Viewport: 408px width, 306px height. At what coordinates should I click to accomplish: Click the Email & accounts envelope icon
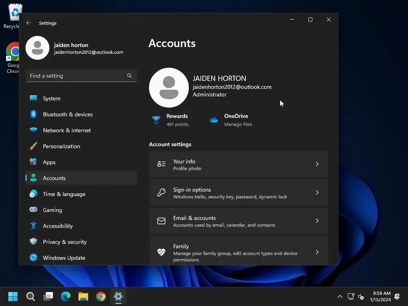click(x=161, y=221)
